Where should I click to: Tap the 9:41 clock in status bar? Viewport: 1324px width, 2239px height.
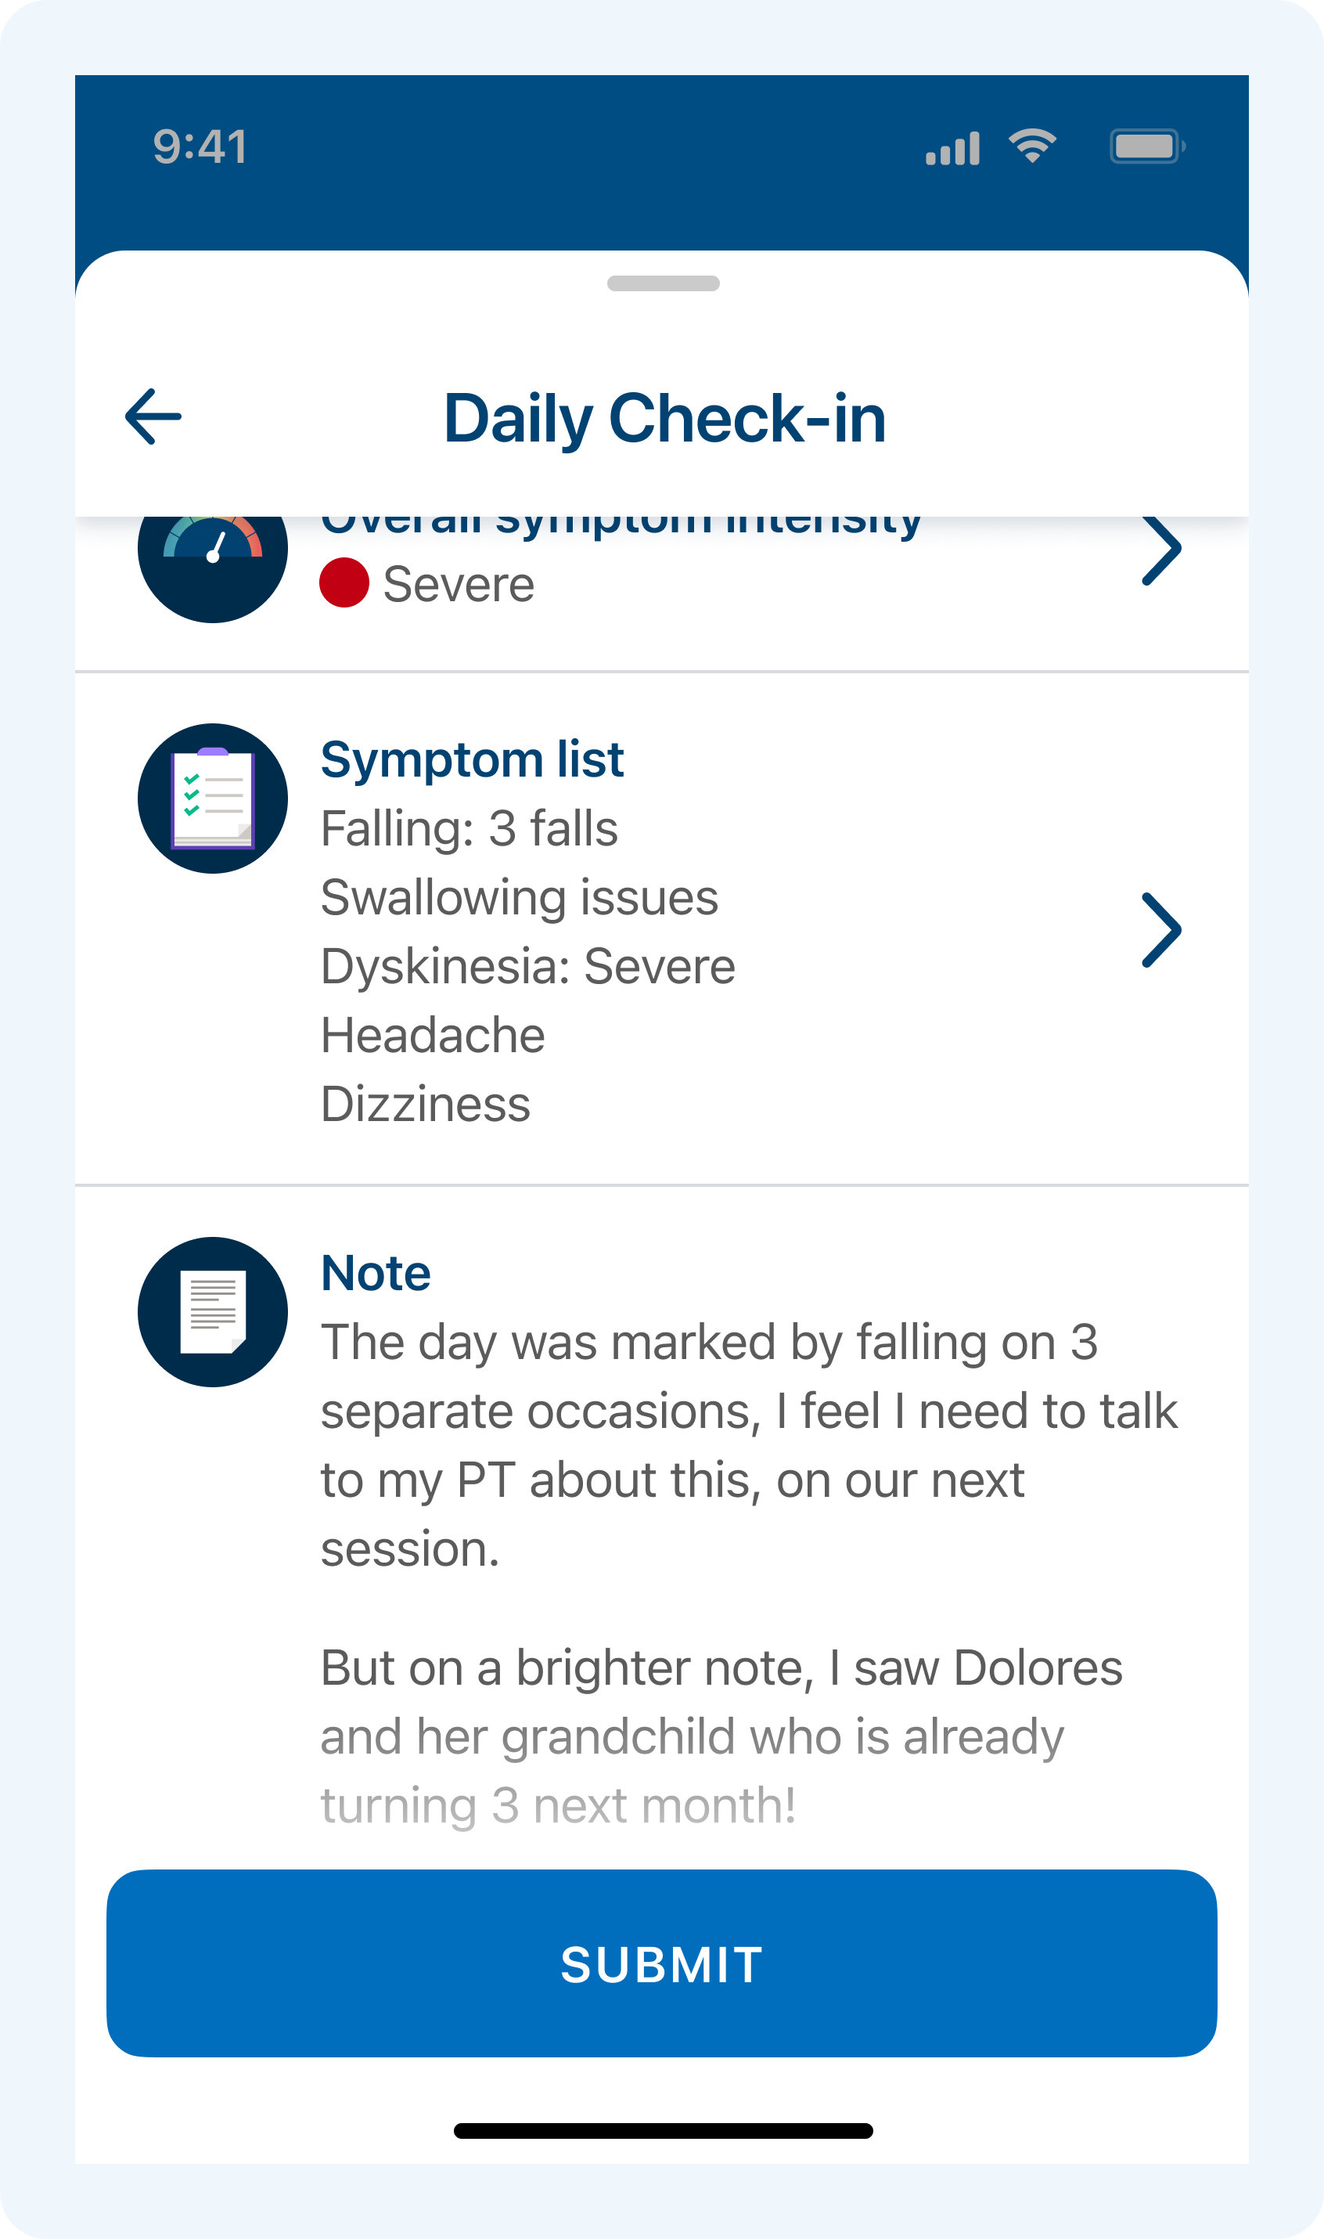click(x=200, y=147)
